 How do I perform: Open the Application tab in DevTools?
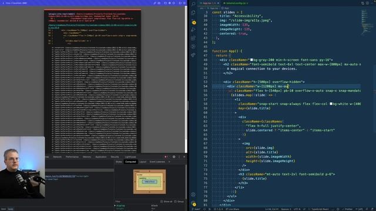click(x=100, y=157)
